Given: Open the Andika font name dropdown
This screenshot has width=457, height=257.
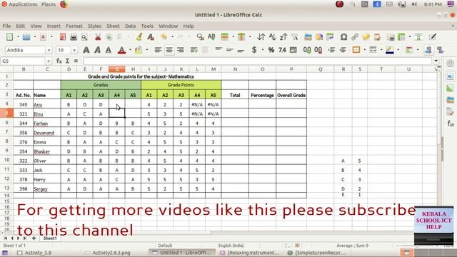Looking at the screenshot, I should (x=49, y=50).
